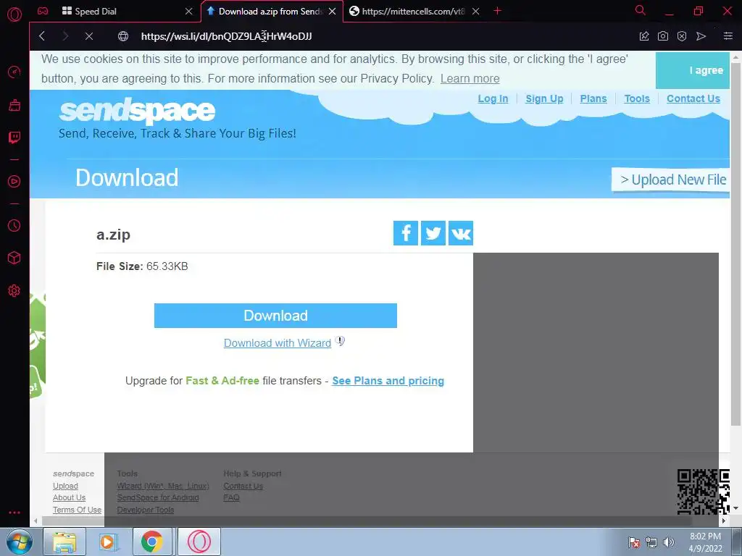Screen dimensions: 742x556
Task: Open GX Cleaner icon in sidebar
Action: point(14,105)
